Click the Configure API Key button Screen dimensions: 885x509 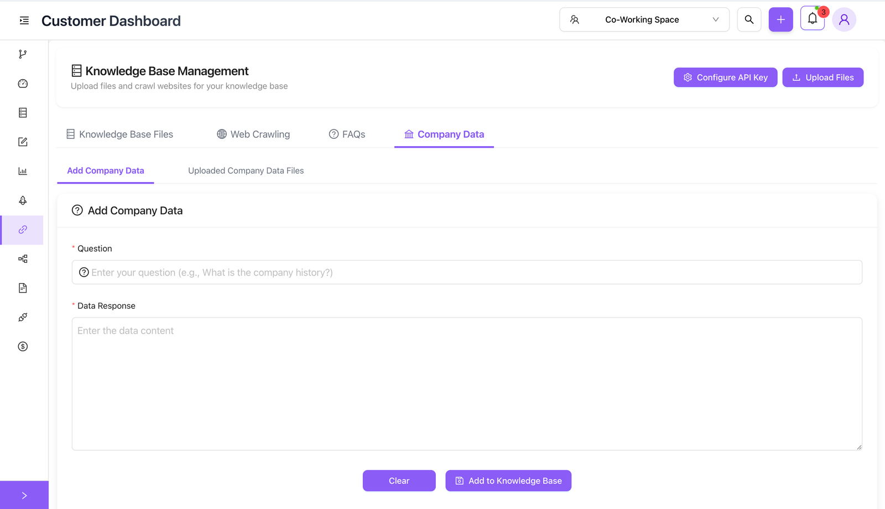(x=725, y=77)
